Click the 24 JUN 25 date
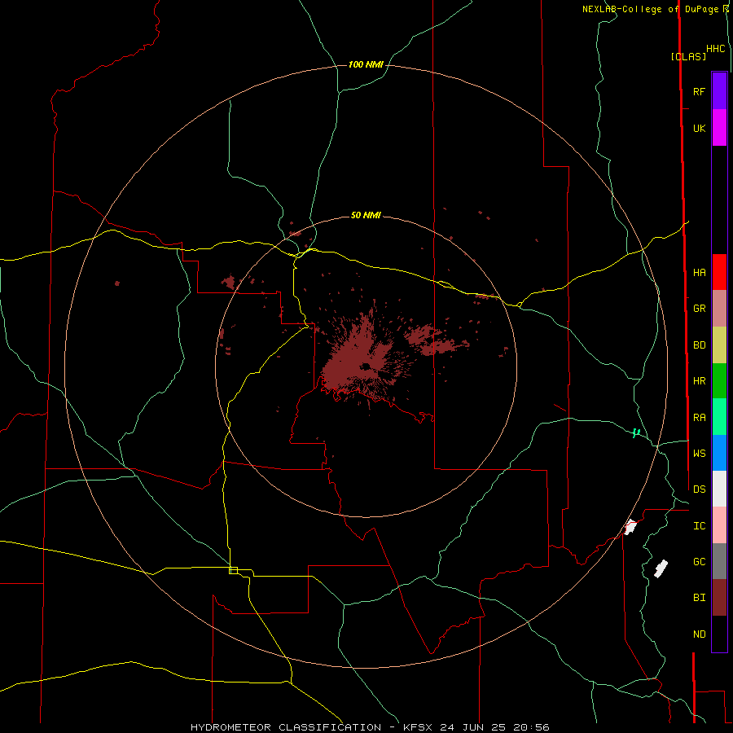Image resolution: width=733 pixels, height=733 pixels. click(x=473, y=727)
